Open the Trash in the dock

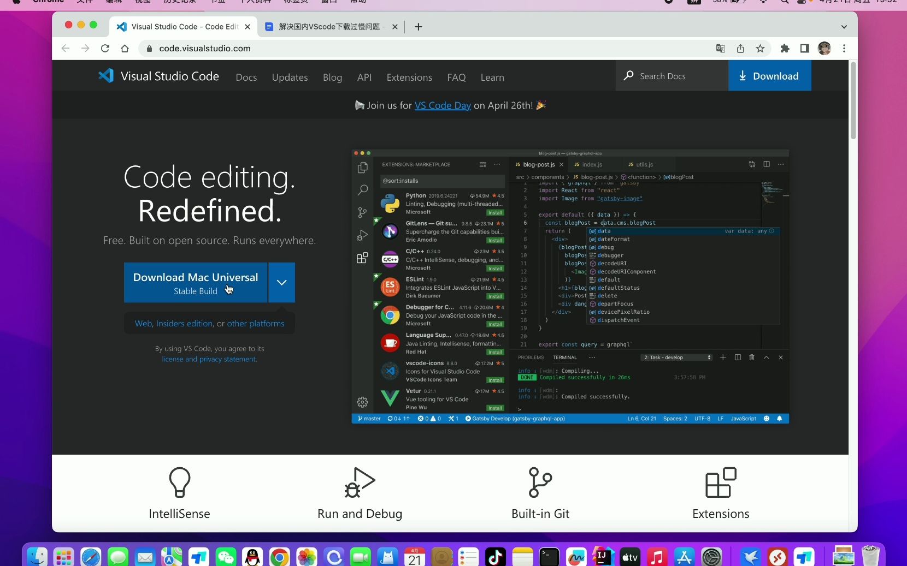tap(870, 556)
